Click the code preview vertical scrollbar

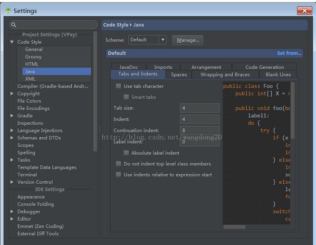(293, 110)
